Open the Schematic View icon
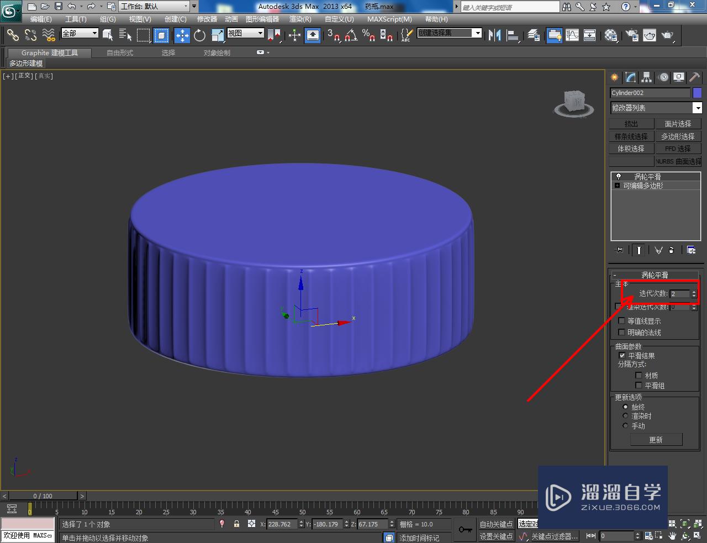707x543 pixels. (x=589, y=35)
